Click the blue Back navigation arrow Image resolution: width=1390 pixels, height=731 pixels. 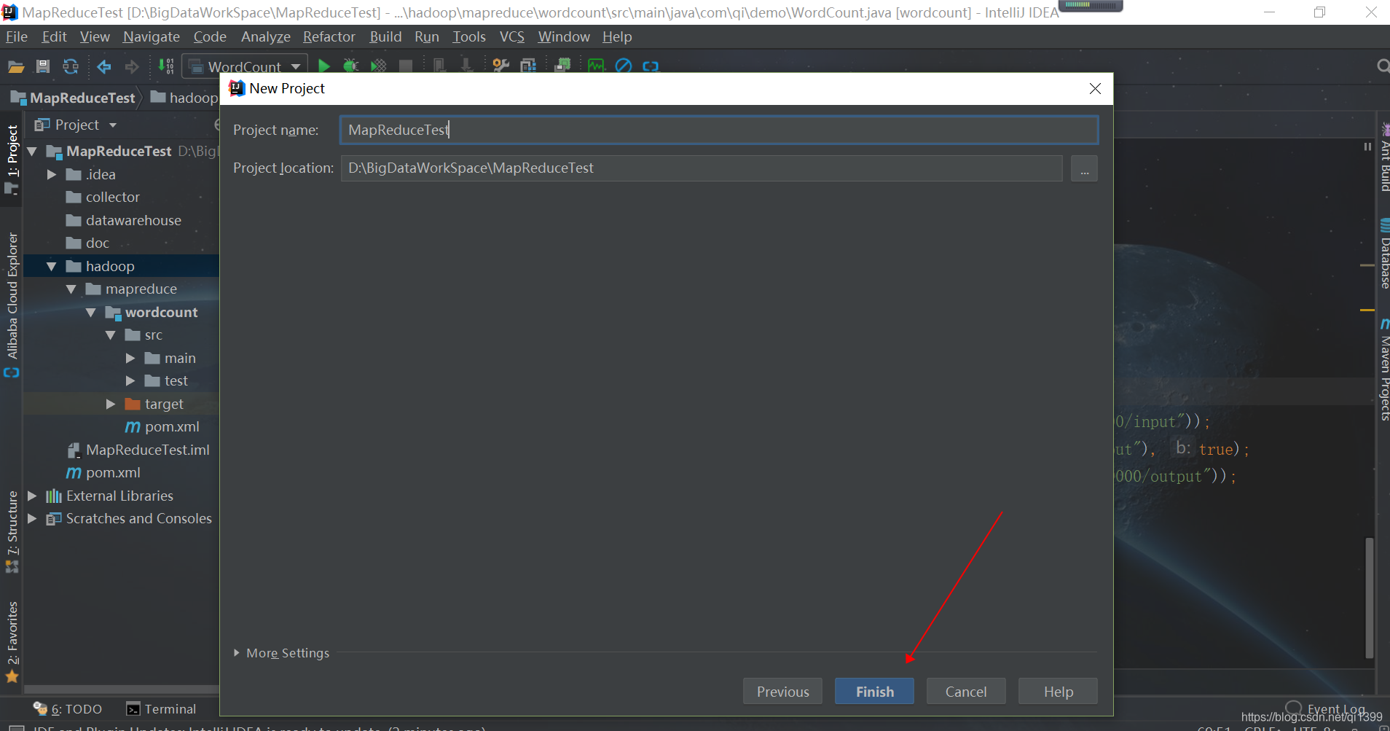[104, 66]
